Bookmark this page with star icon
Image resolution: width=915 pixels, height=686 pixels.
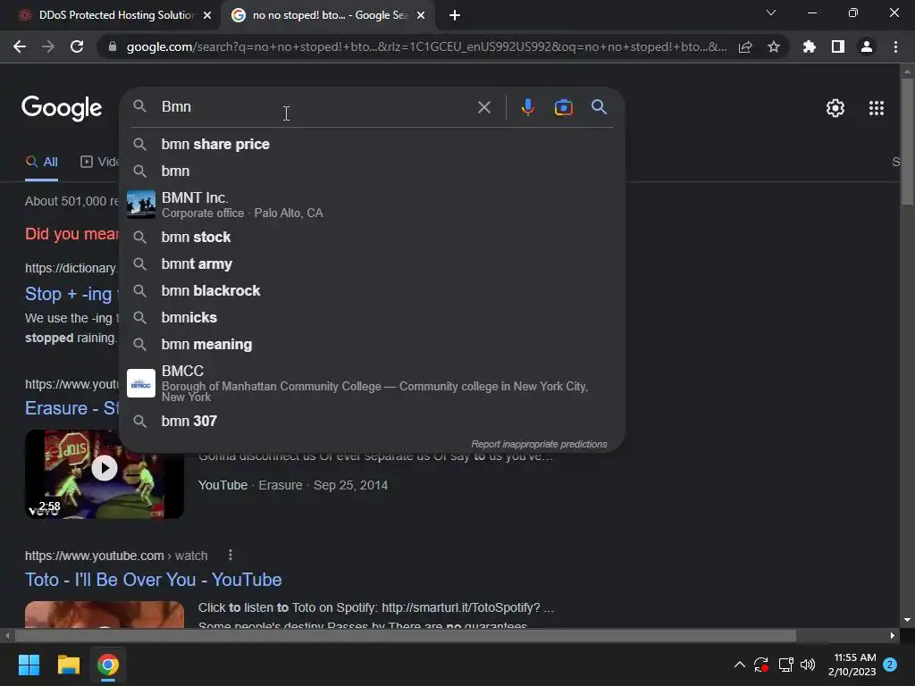774,46
